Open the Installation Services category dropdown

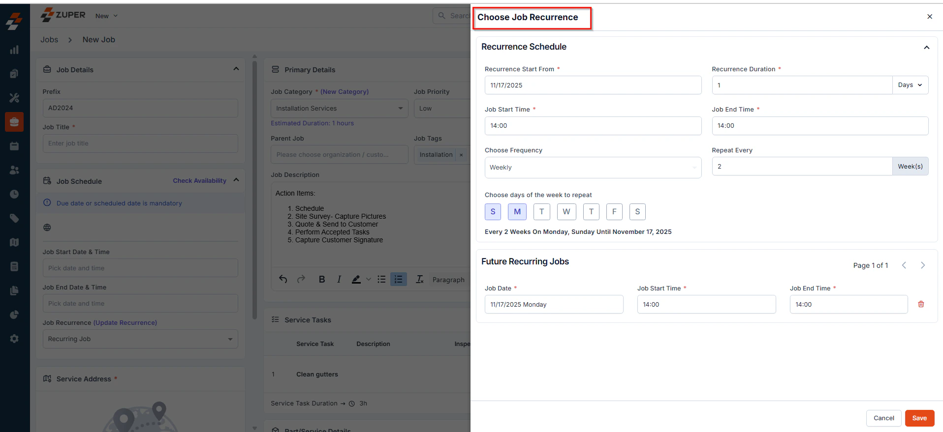coord(340,108)
